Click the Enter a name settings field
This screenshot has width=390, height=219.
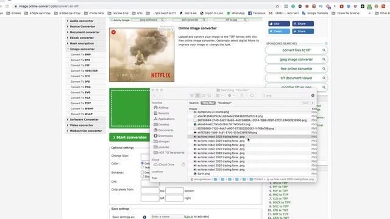click(166, 217)
